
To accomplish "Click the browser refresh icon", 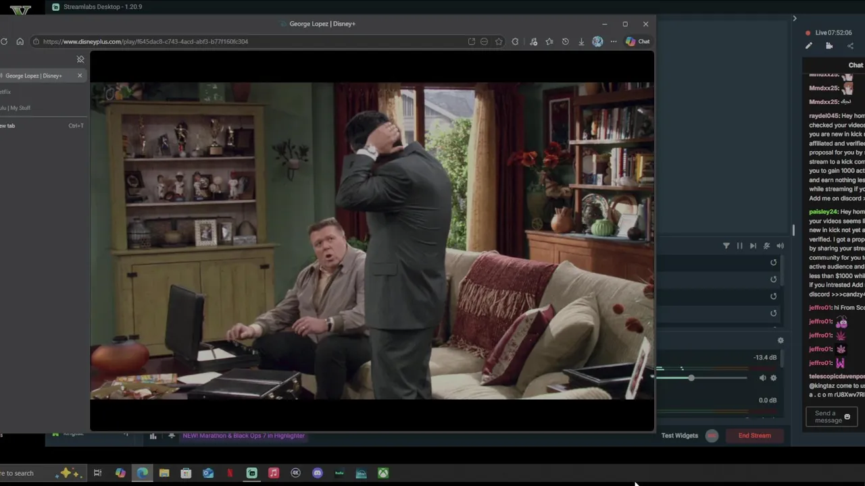I will coord(4,41).
